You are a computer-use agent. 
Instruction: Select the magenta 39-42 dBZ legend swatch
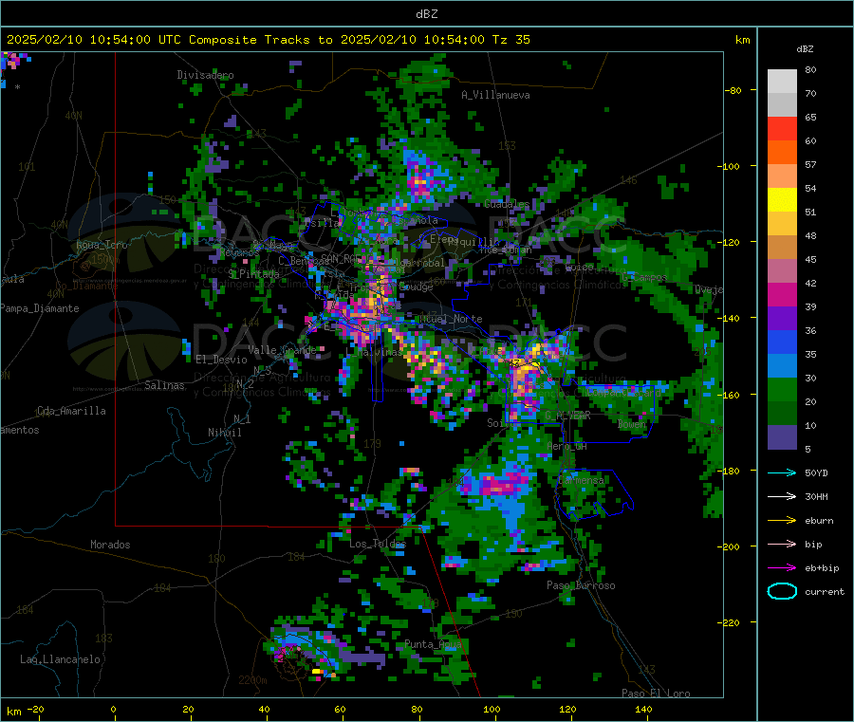tap(782, 294)
